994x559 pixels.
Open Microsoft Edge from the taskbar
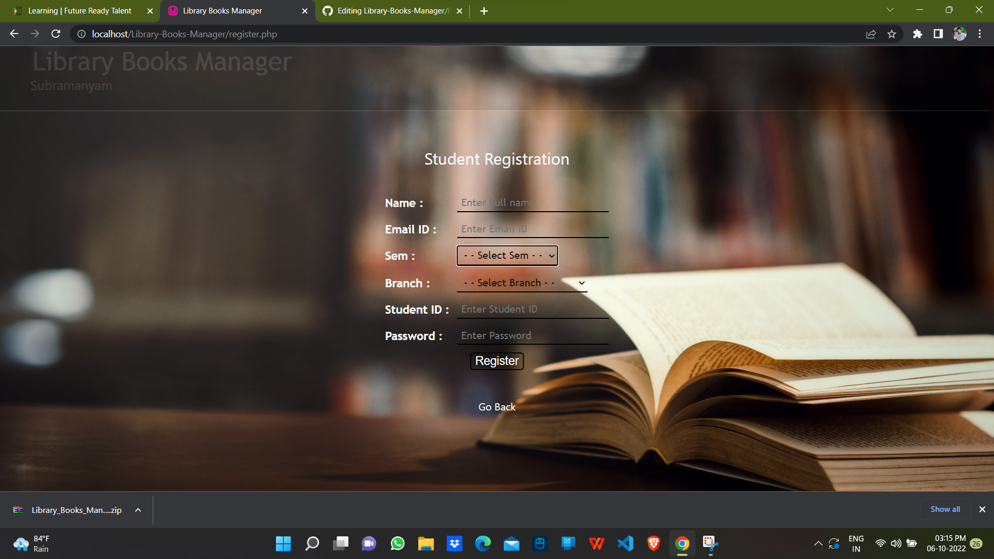click(483, 544)
